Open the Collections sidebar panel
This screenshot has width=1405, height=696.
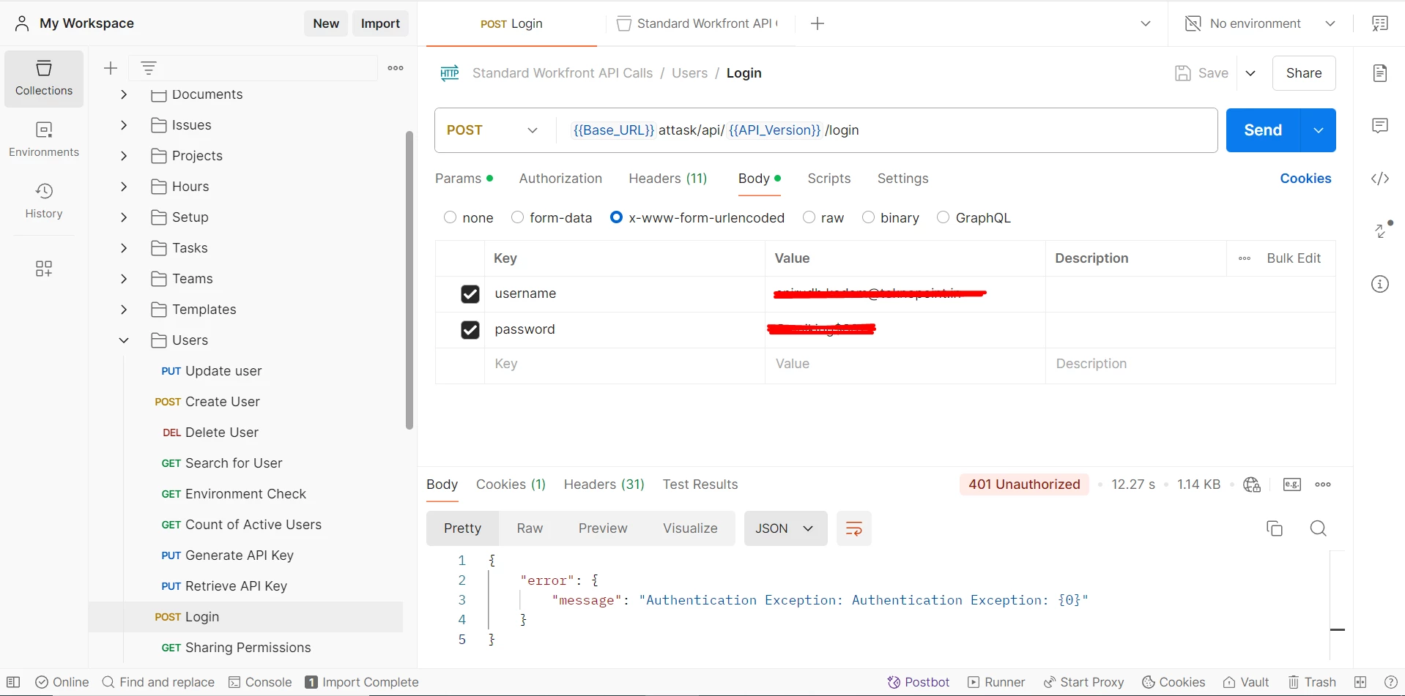[44, 78]
